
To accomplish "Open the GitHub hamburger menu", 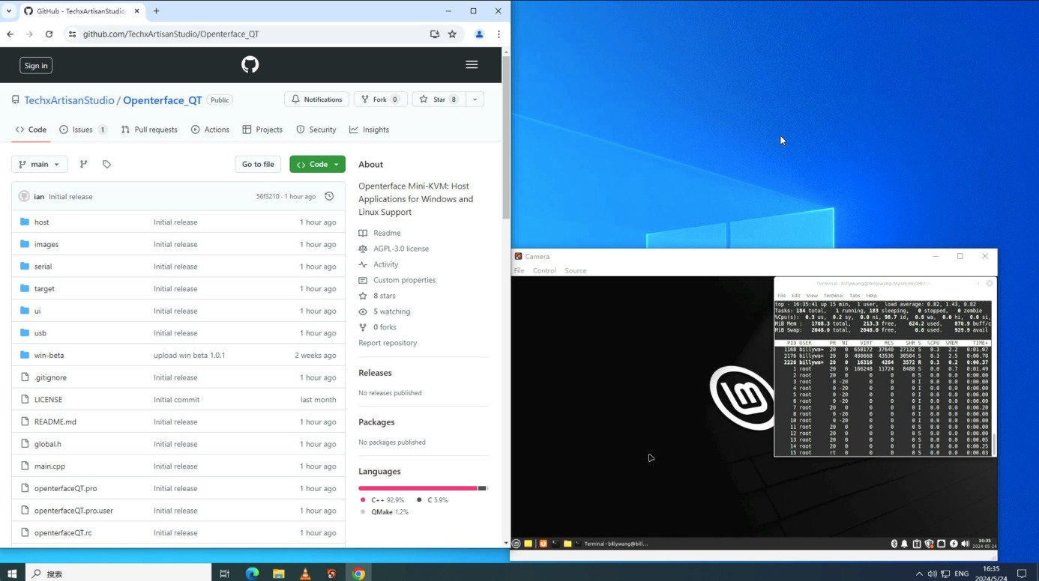I will (472, 65).
